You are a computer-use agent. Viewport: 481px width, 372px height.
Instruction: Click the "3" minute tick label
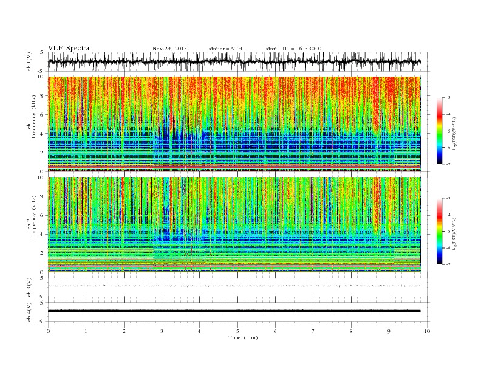[x=162, y=331]
